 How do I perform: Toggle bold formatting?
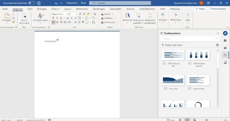(53, 18)
